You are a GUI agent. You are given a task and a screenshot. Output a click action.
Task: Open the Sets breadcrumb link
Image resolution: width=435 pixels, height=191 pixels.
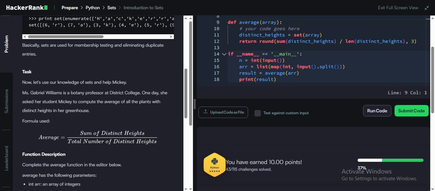pyautogui.click(x=112, y=8)
